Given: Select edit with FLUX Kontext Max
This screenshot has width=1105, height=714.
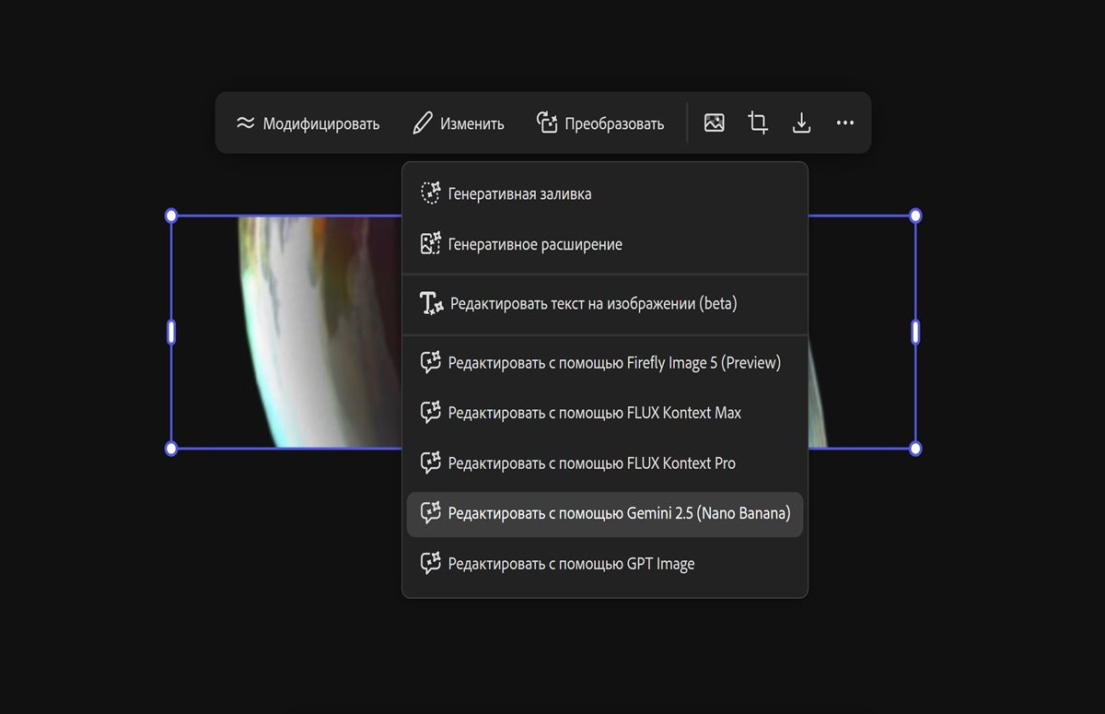Looking at the screenshot, I should 605,413.
